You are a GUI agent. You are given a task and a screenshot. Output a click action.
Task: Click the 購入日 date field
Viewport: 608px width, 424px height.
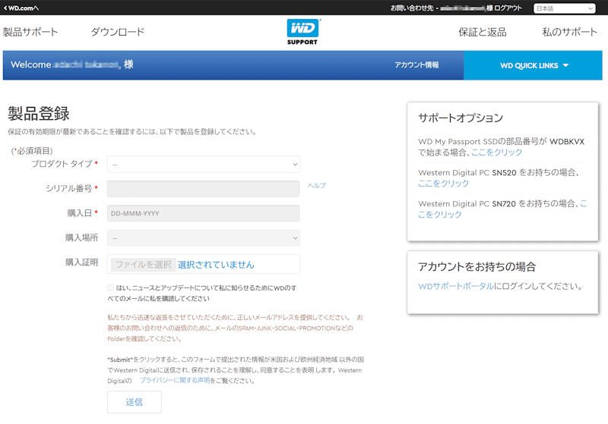tap(203, 213)
